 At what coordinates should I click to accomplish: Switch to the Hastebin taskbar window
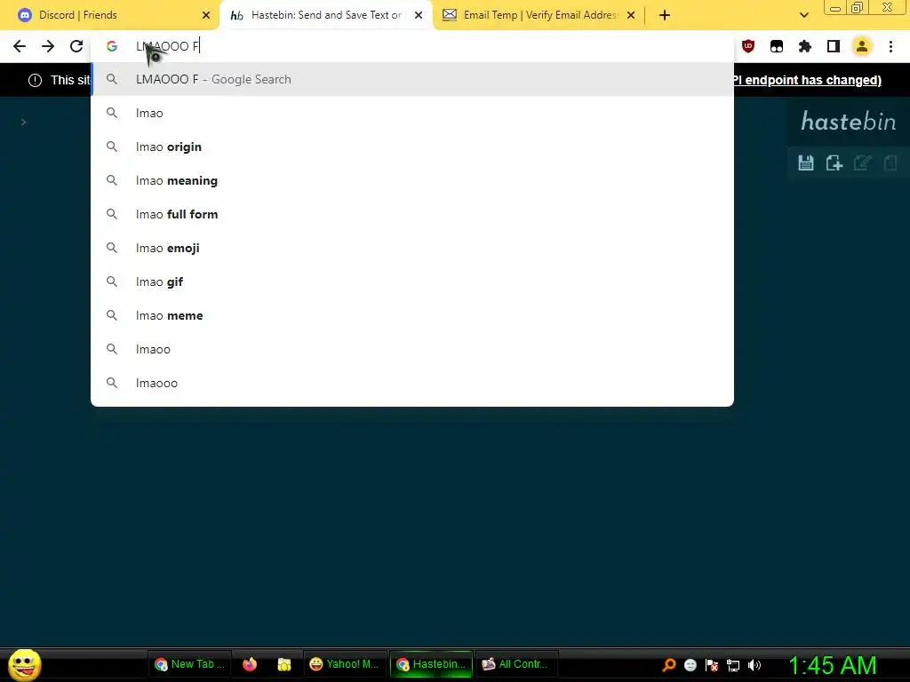point(431,664)
